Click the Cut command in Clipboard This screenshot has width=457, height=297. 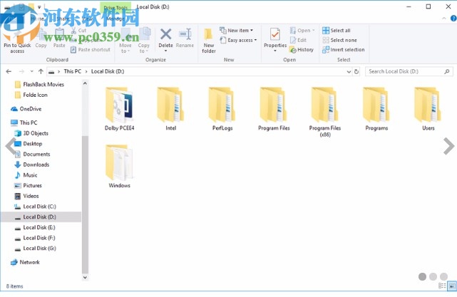coord(78,31)
